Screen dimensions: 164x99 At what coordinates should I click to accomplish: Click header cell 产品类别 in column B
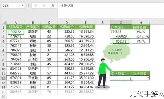click(x=33, y=27)
